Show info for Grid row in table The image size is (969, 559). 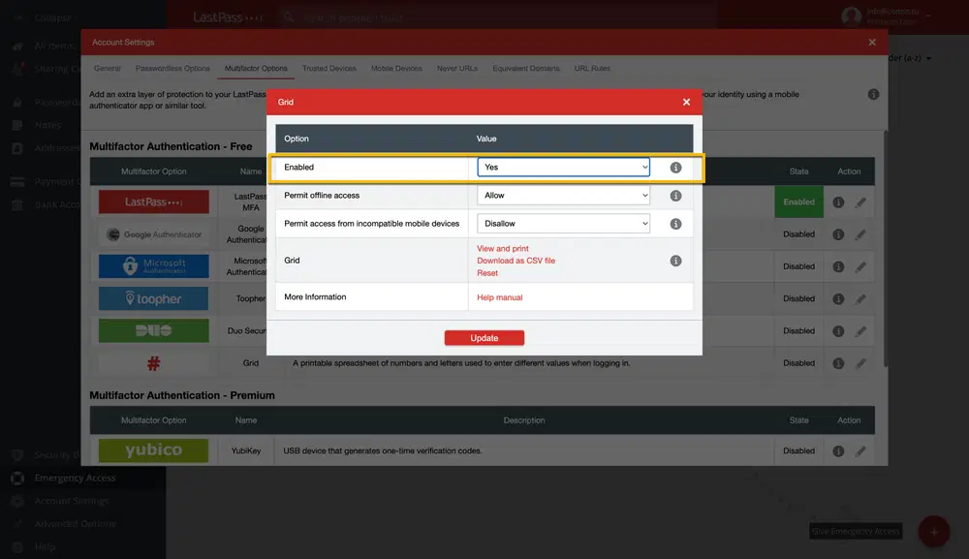[838, 363]
